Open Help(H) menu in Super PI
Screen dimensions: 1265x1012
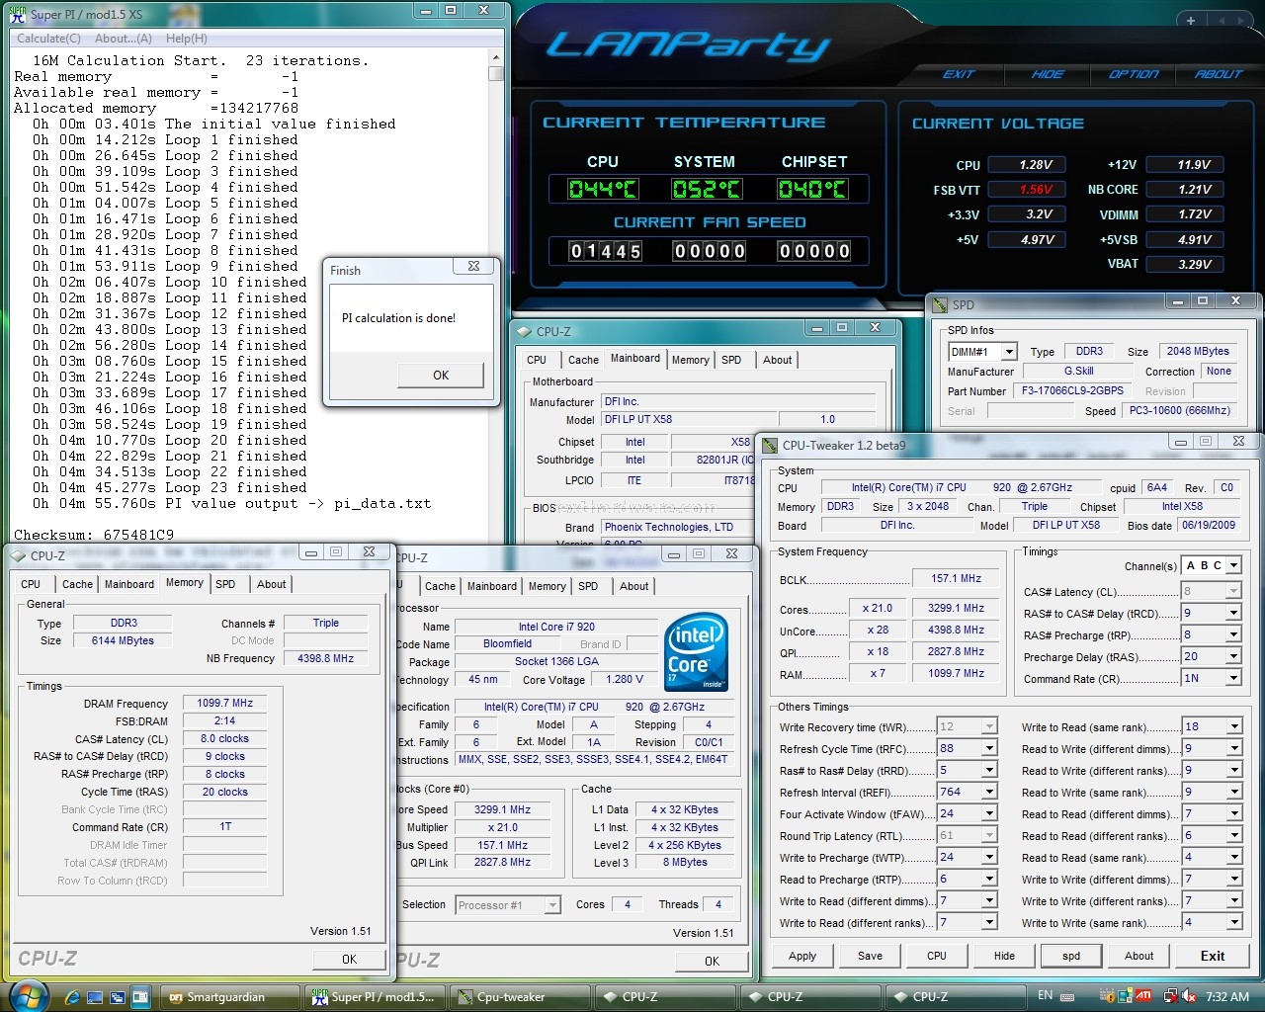pyautogui.click(x=187, y=39)
